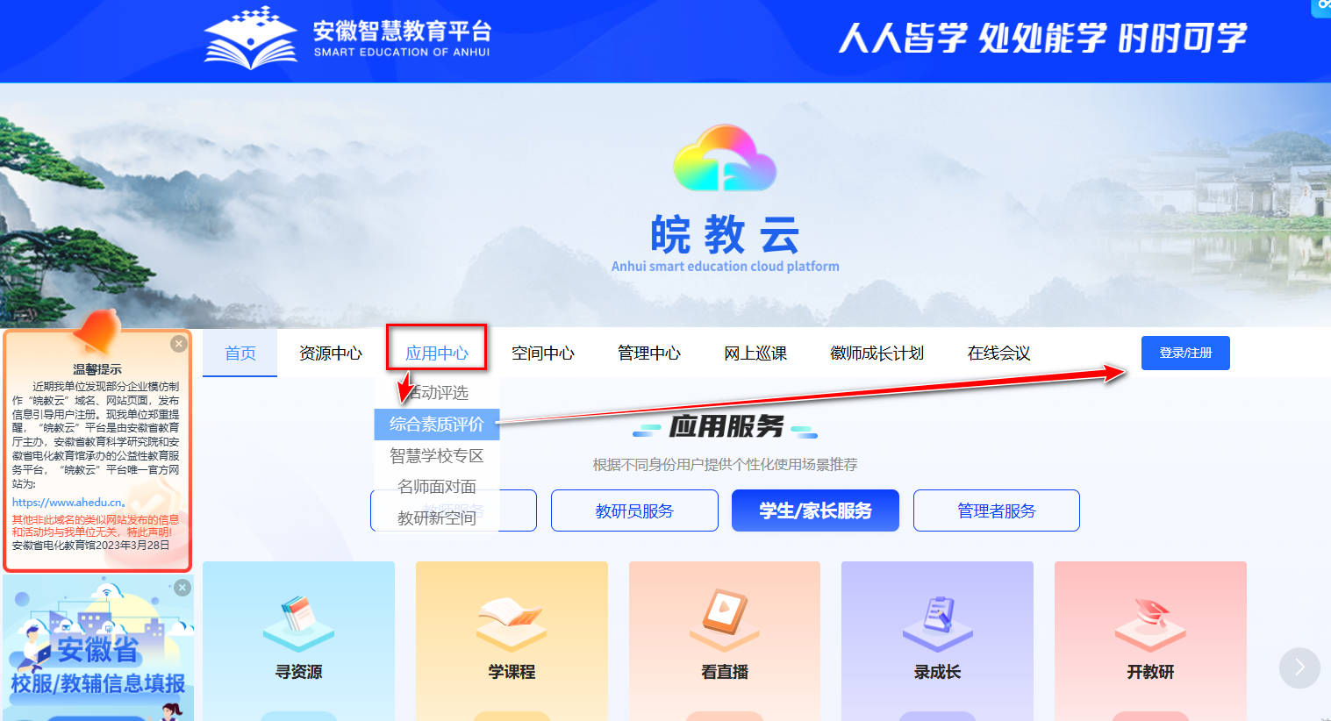This screenshot has height=721, width=1331.
Task: Click the 安徽智慧教育平台 book logo
Action: (251, 39)
